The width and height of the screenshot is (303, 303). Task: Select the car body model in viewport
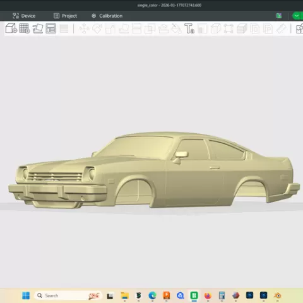click(154, 170)
